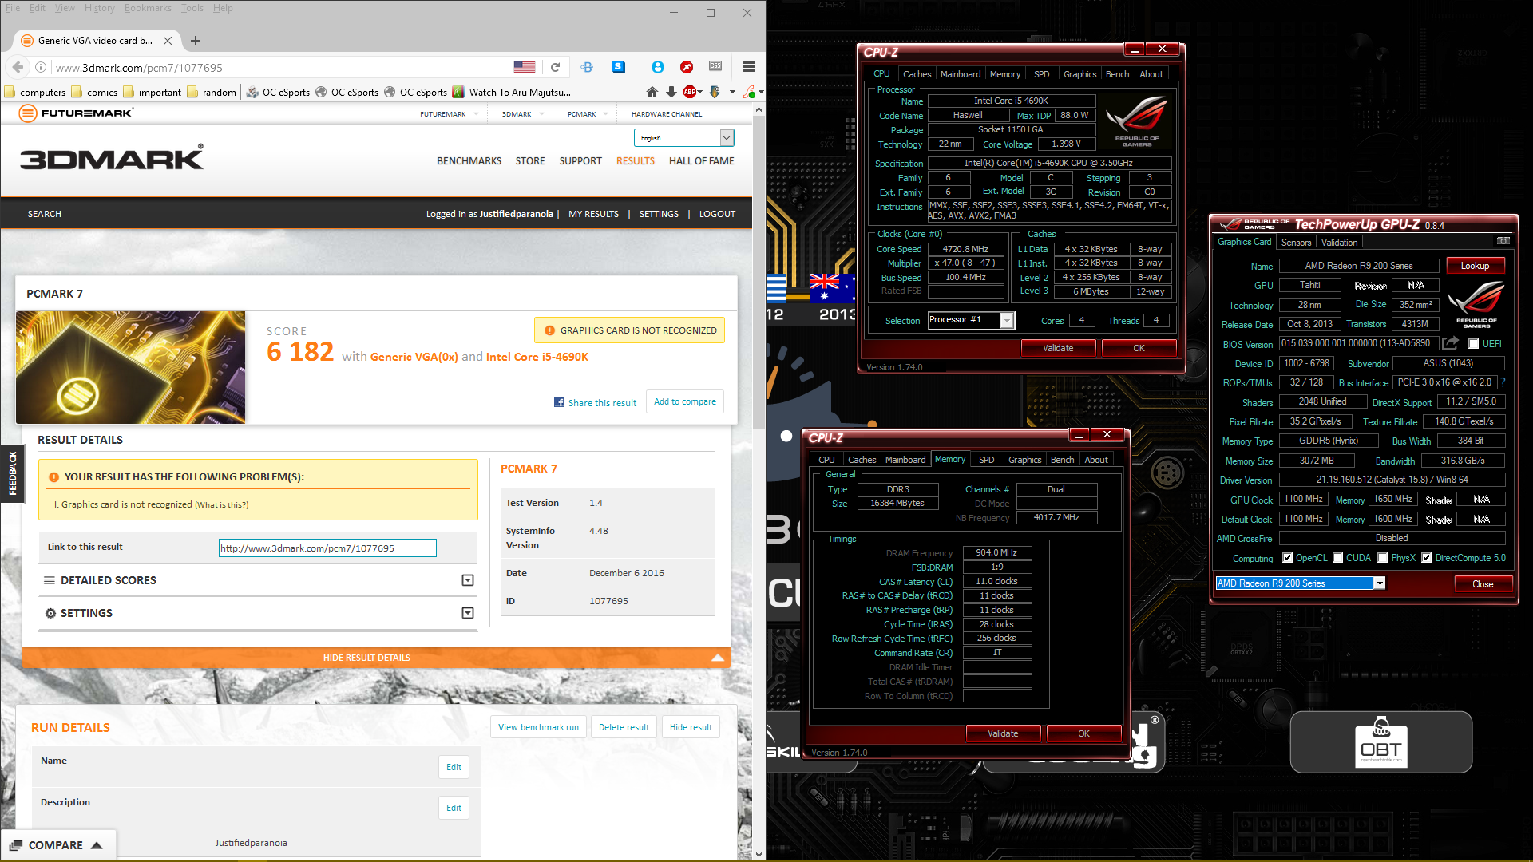The image size is (1533, 862).
Task: Close the Generic VGA video card tab
Action: pos(168,41)
